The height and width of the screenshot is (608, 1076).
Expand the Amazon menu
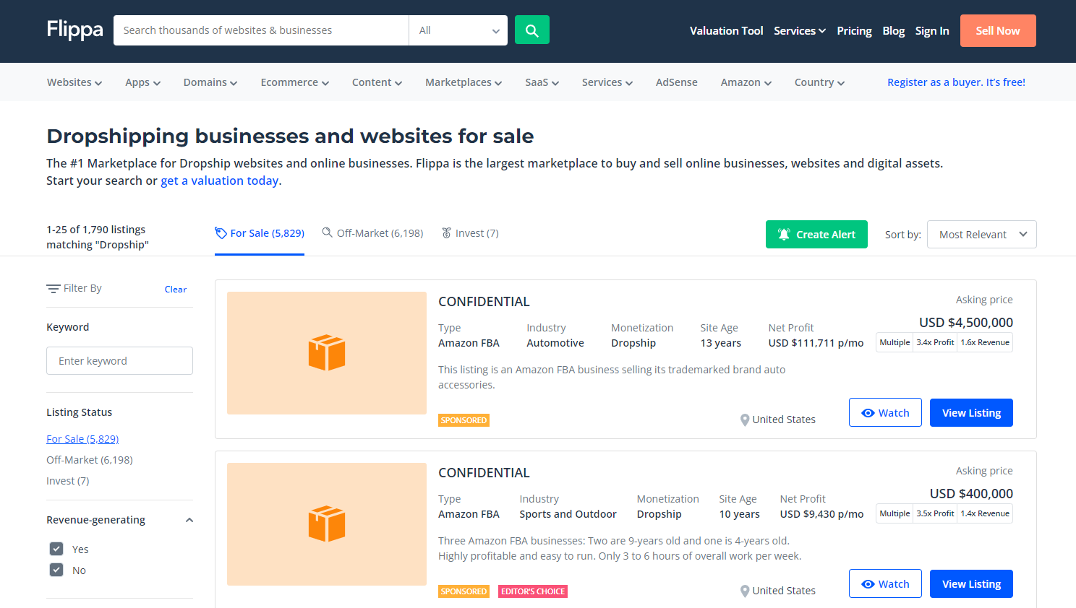746,82
